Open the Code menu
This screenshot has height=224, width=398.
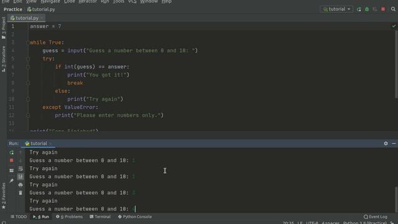69,1
